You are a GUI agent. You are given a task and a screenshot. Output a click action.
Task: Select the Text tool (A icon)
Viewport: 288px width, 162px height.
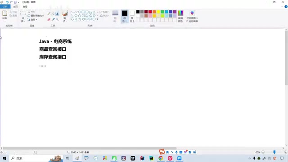click(57, 14)
